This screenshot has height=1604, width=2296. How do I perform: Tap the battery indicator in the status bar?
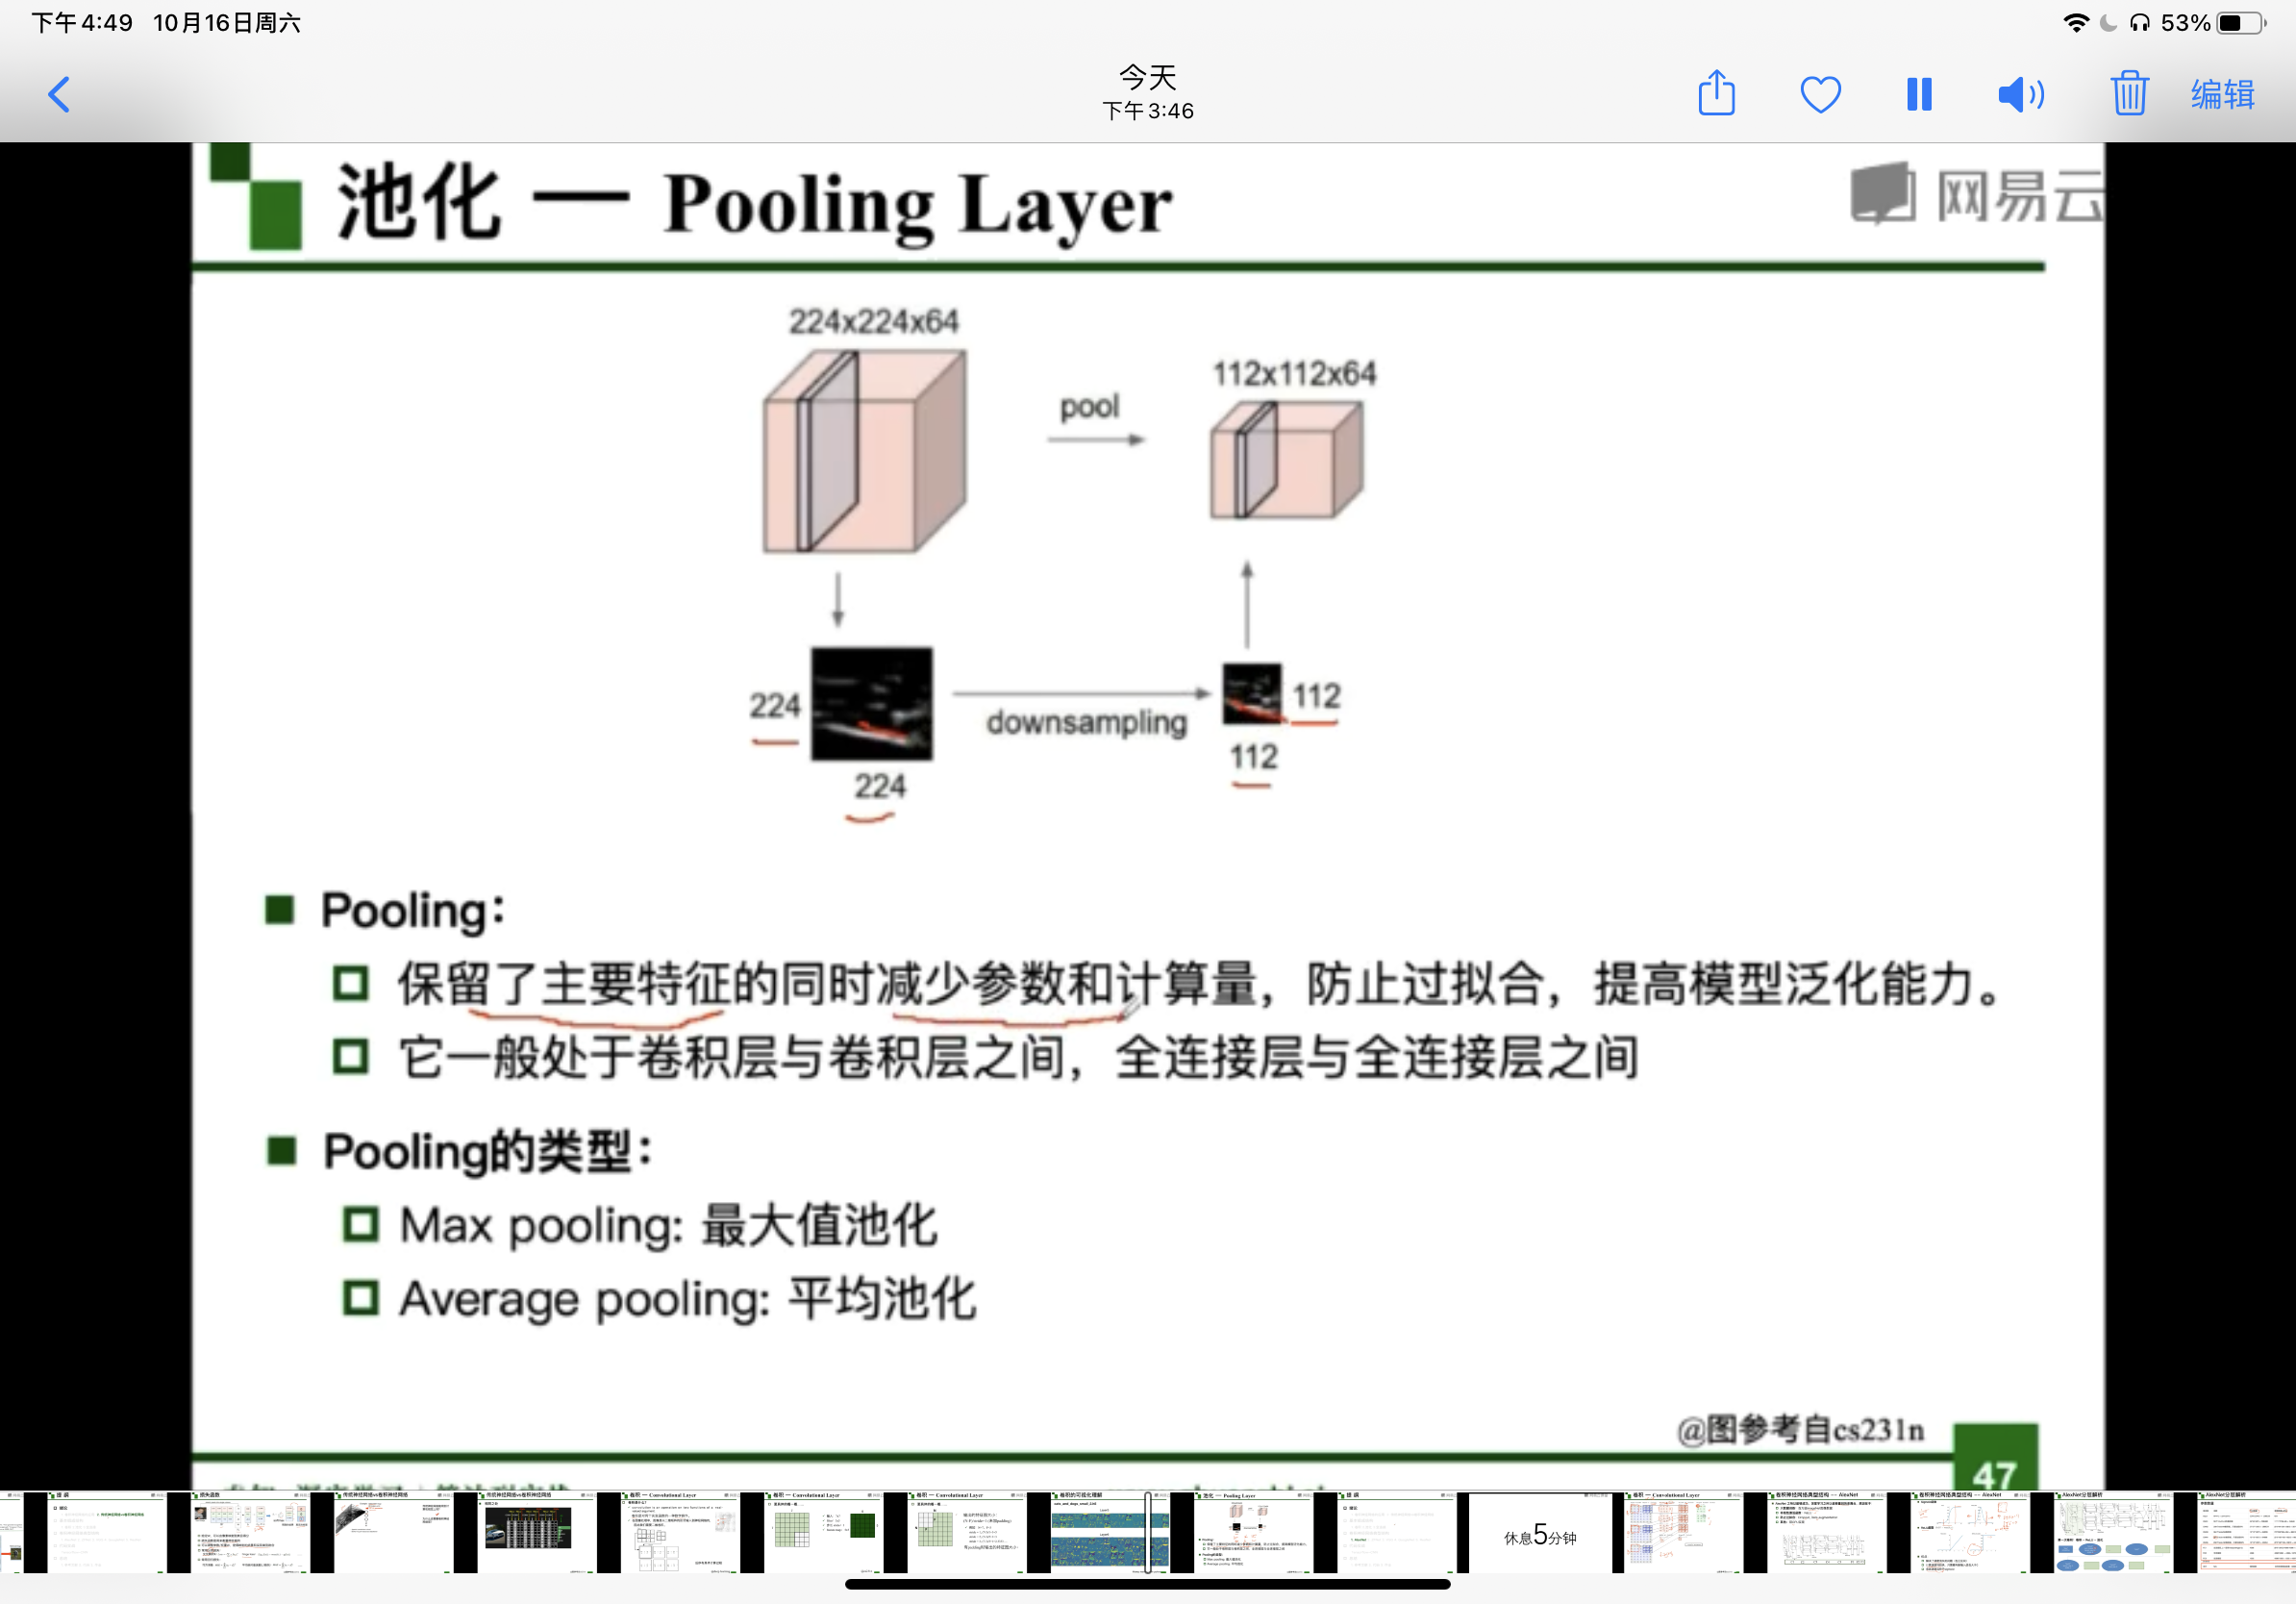point(2241,23)
